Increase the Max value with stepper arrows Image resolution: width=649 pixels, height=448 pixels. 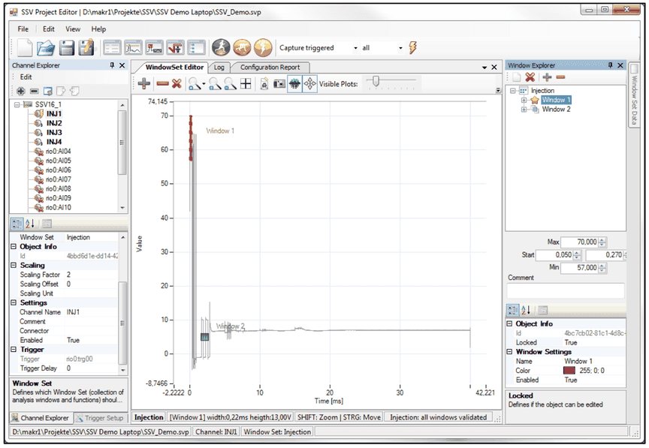602,240
